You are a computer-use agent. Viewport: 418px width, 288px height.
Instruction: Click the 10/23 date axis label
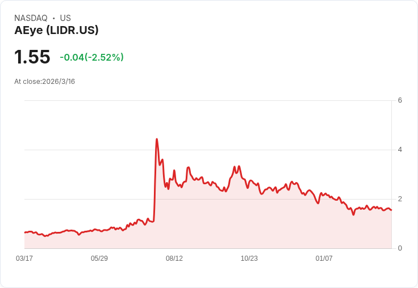(249, 259)
